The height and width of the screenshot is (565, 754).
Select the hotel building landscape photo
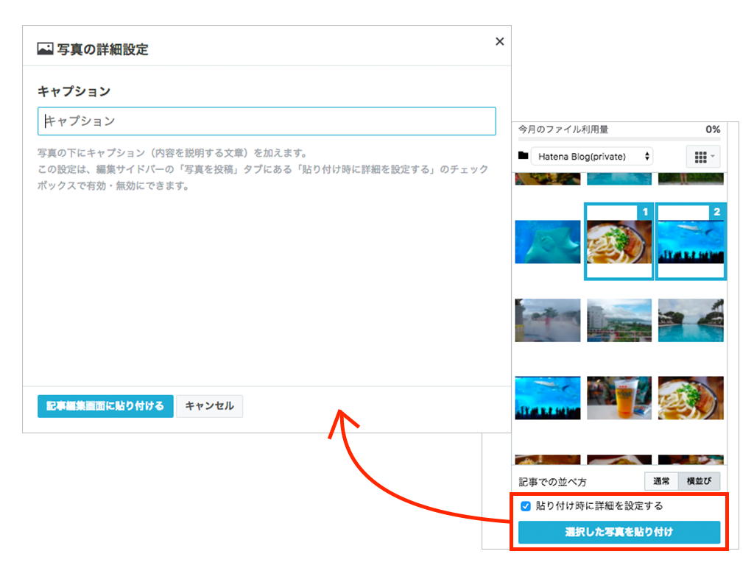coord(619,321)
